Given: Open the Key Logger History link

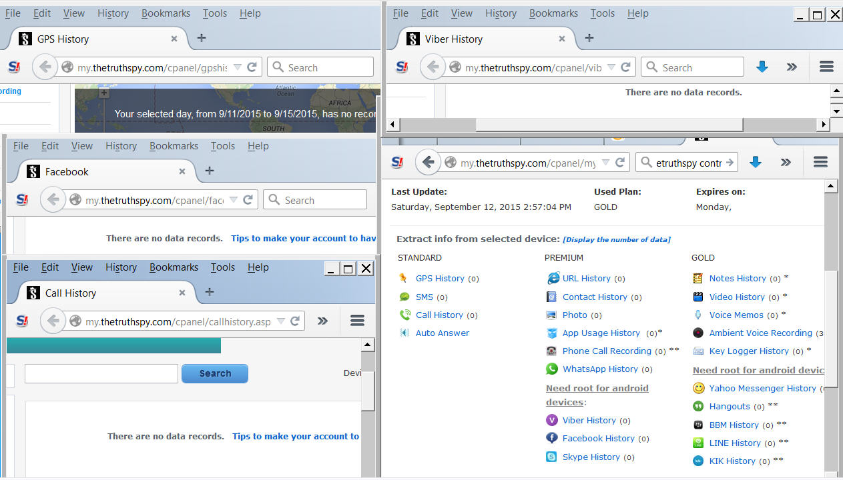Looking at the screenshot, I should point(749,351).
